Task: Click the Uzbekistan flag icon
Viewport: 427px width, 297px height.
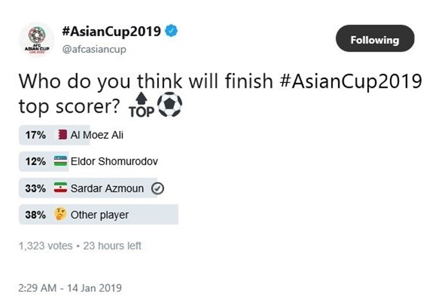Action: (x=60, y=162)
